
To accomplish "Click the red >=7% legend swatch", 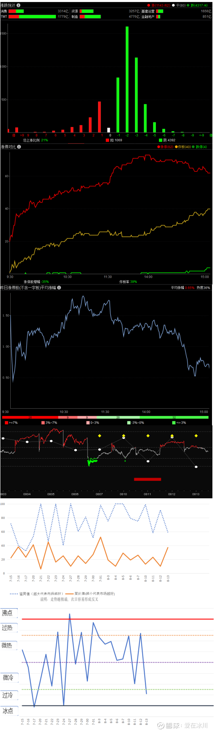I will tap(6, 423).
